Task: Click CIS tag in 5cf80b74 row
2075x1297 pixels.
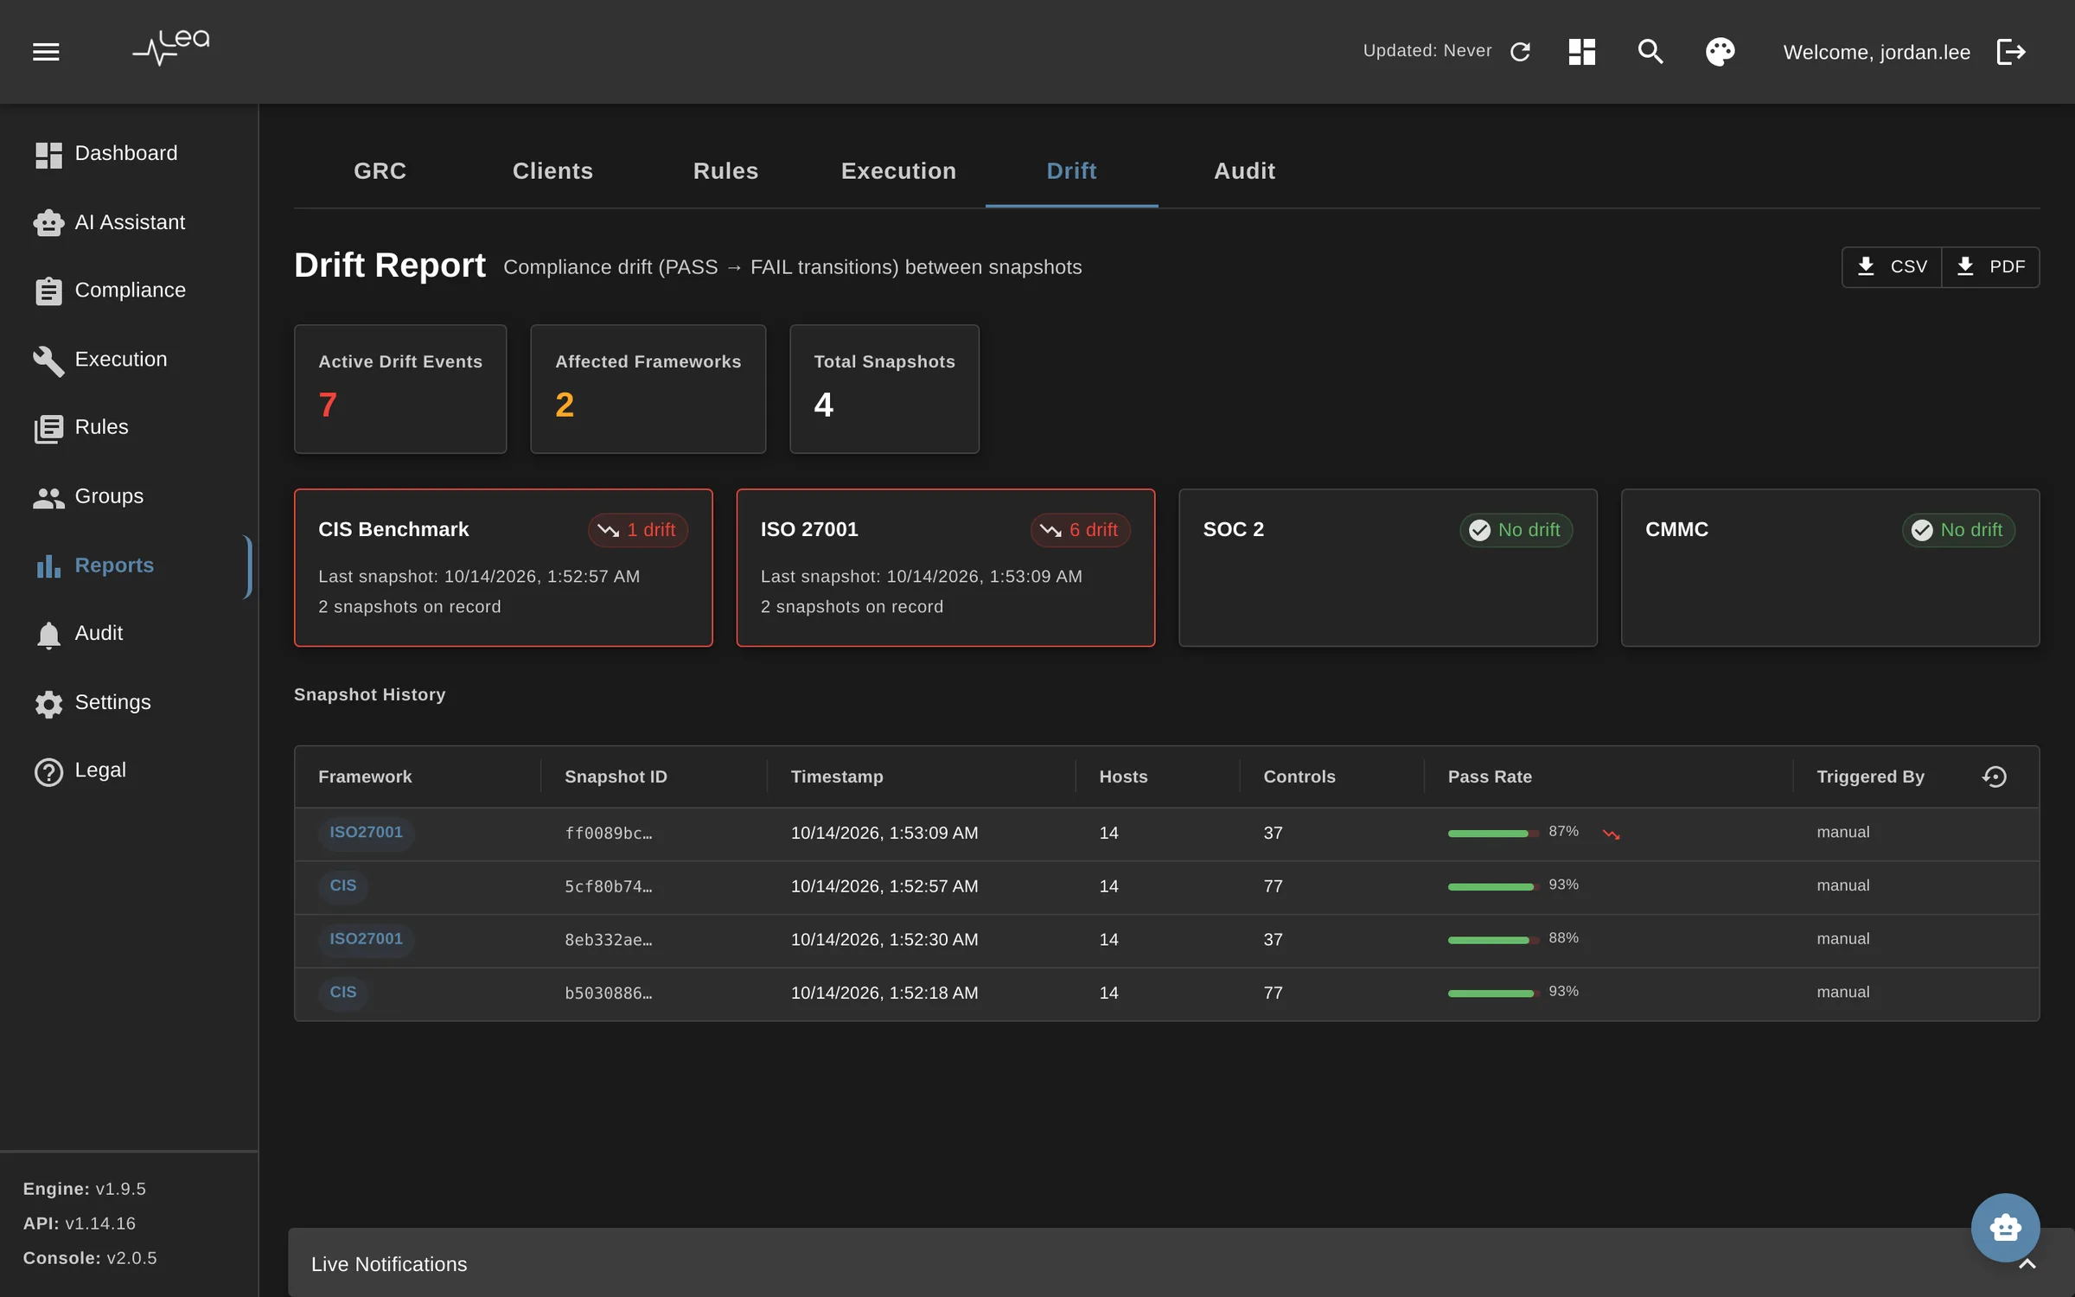Action: (x=342, y=886)
